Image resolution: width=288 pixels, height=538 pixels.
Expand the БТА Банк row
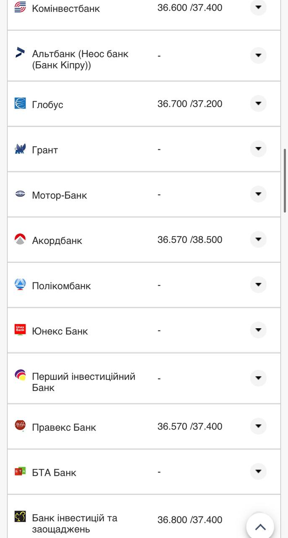coord(258,472)
